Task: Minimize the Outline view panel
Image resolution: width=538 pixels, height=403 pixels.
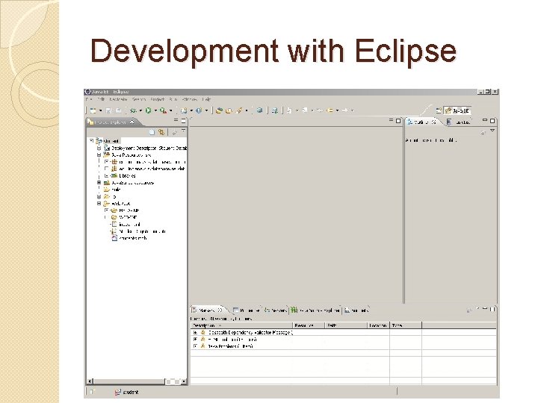Action: [485, 120]
